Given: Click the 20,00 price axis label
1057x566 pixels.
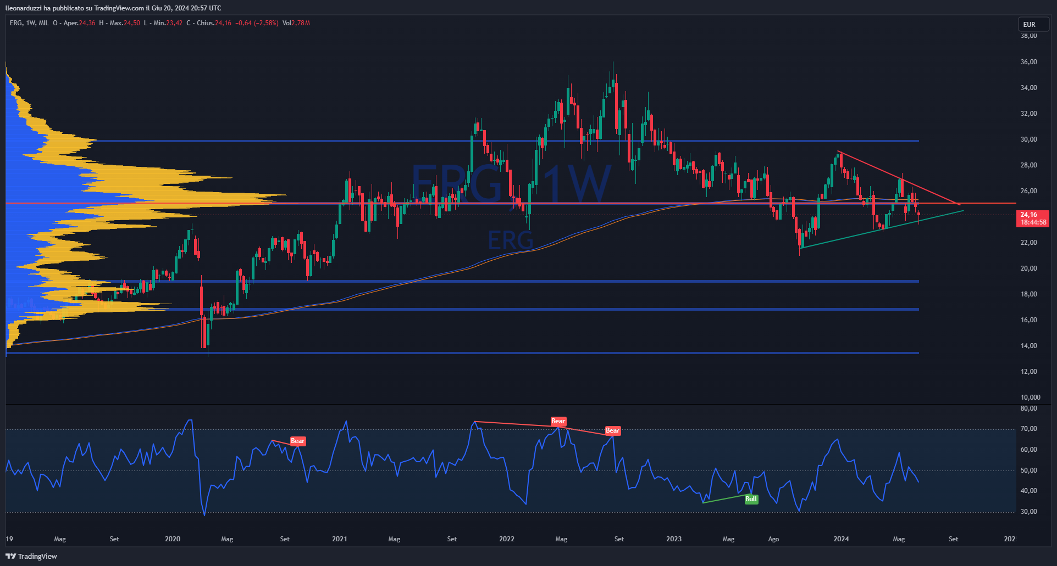Looking at the screenshot, I should point(1028,268).
